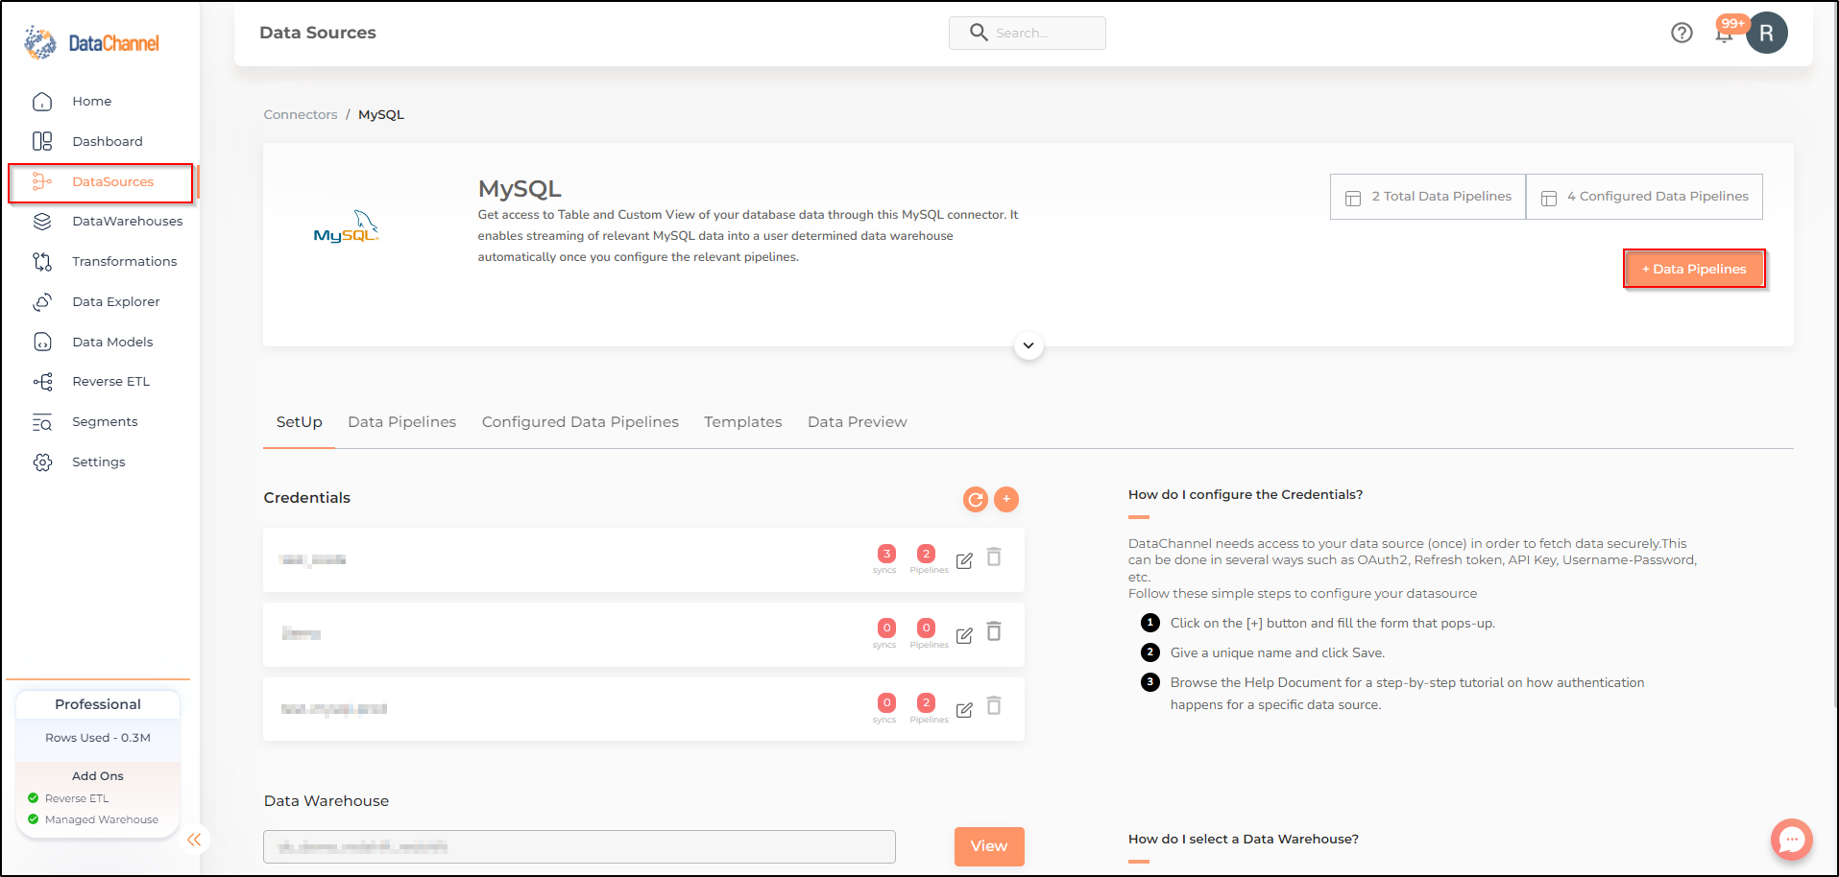Viewport: 1839px width, 877px height.
Task: Click the Settings gear icon
Action: 42,462
